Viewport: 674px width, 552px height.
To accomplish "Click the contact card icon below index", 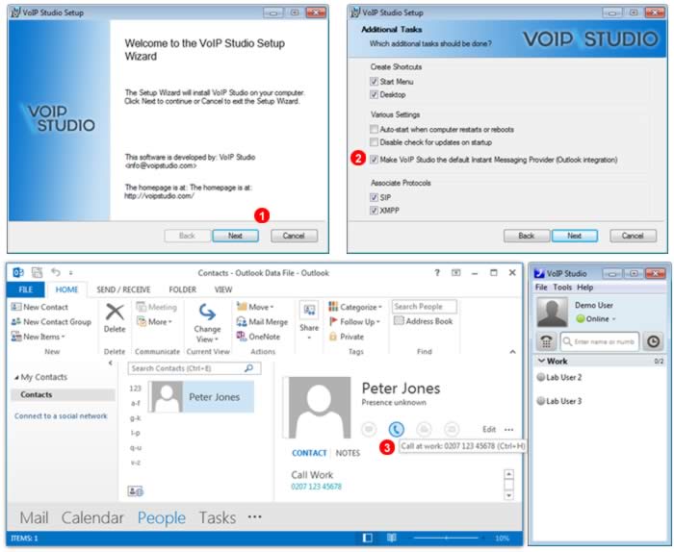I will pyautogui.click(x=136, y=491).
